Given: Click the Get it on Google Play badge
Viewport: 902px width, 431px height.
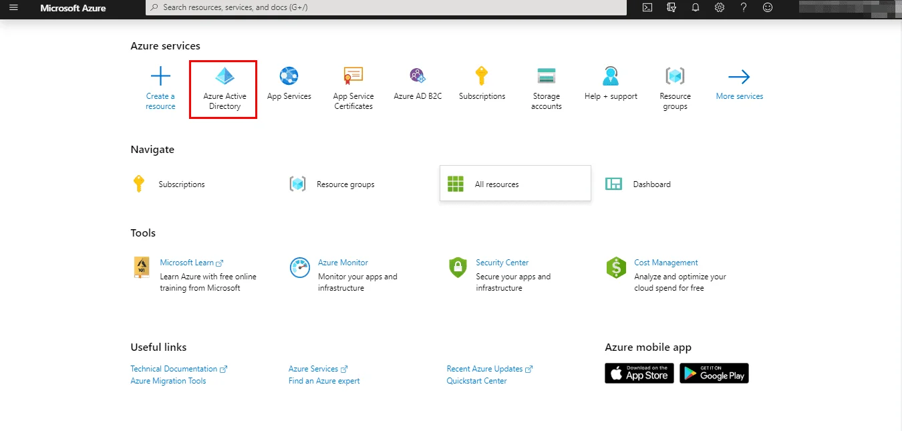Looking at the screenshot, I should pos(714,373).
